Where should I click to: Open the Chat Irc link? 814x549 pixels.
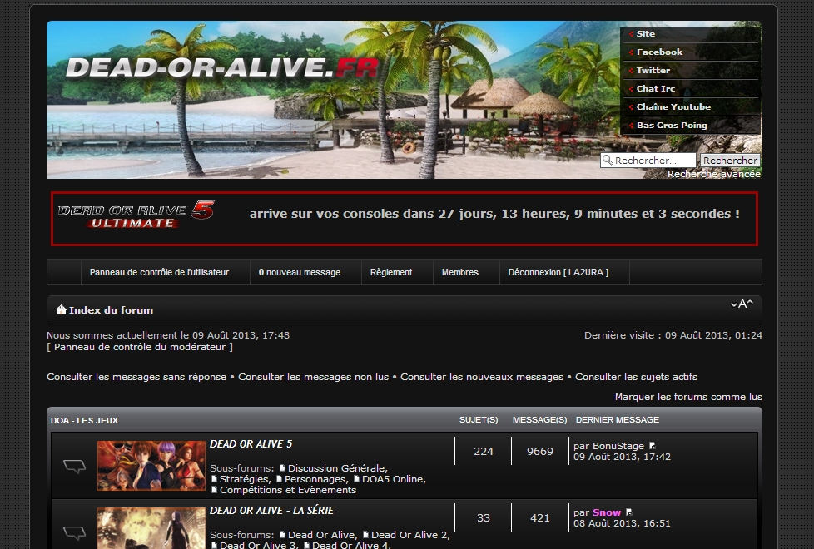pos(656,88)
